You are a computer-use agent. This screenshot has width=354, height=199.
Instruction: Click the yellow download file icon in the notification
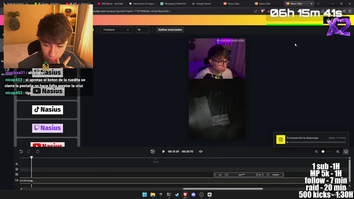(x=281, y=140)
